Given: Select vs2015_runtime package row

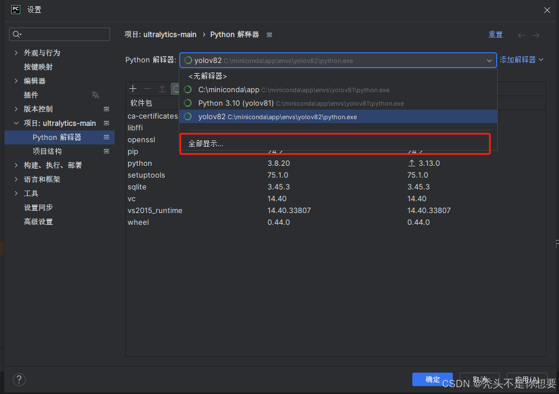Looking at the screenshot, I should [x=335, y=210].
